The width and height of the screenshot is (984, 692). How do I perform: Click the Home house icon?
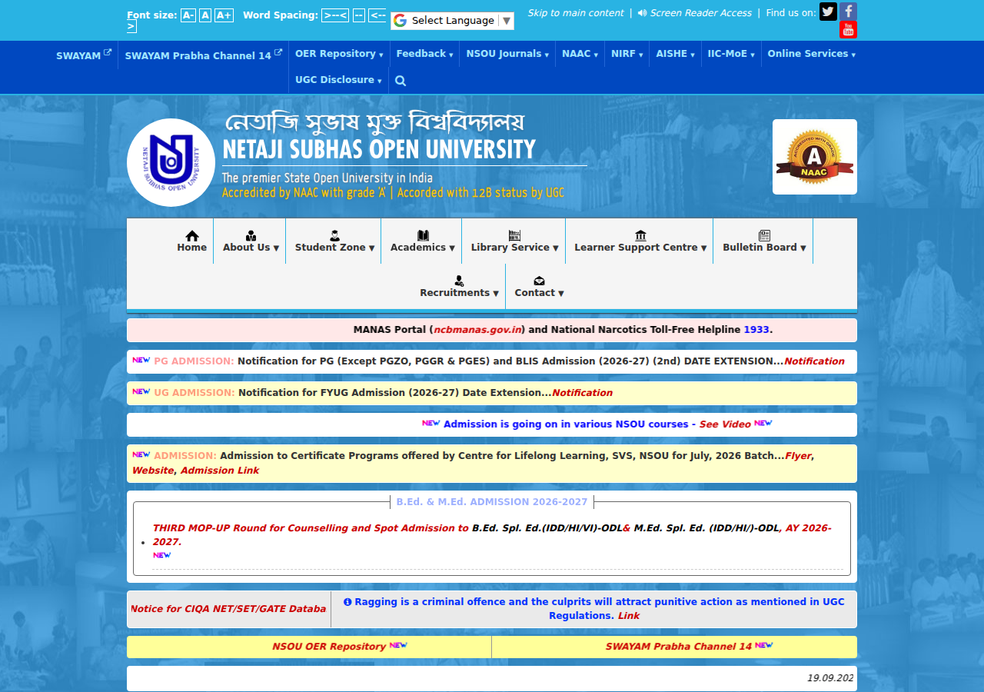pos(192,235)
